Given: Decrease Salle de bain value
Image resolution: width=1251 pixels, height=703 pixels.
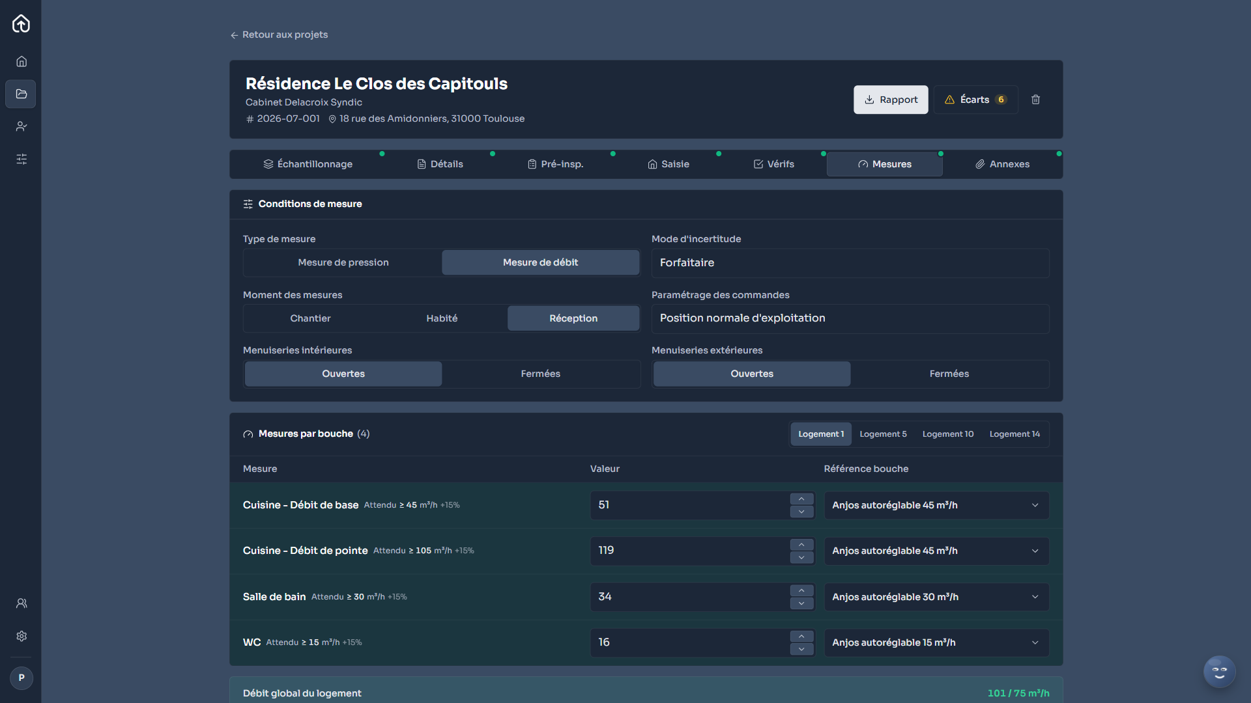Looking at the screenshot, I should [801, 603].
